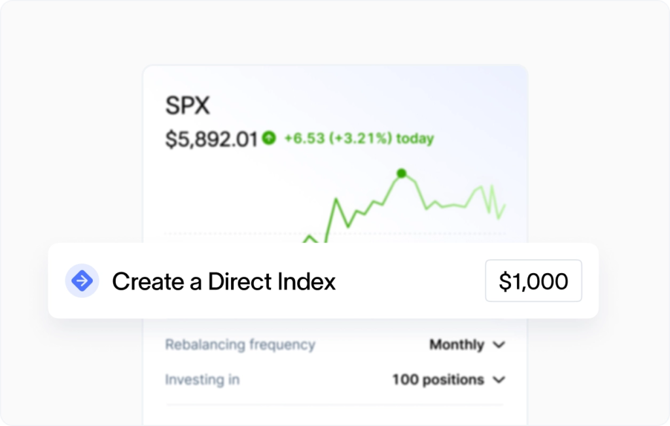This screenshot has height=426, width=670.
Task: Click the Rebalancing frequency label
Action: click(x=239, y=344)
